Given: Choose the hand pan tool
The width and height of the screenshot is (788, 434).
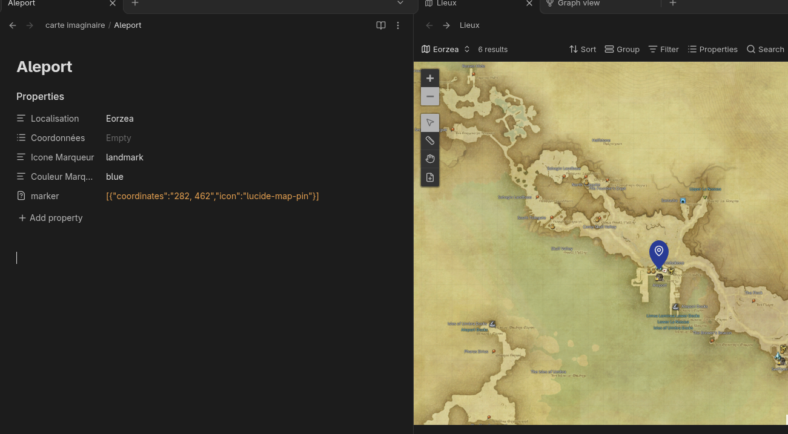Looking at the screenshot, I should pyautogui.click(x=430, y=159).
